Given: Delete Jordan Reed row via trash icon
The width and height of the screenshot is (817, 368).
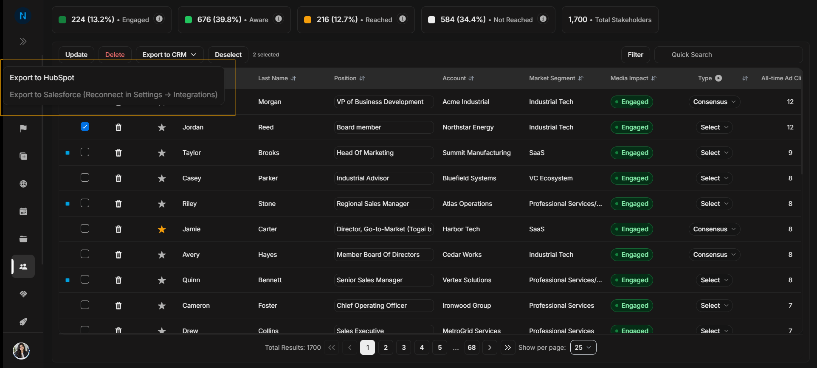Looking at the screenshot, I should (x=118, y=127).
